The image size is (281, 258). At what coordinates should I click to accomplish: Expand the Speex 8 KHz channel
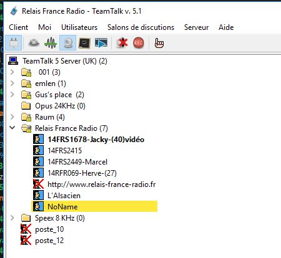tap(12, 218)
